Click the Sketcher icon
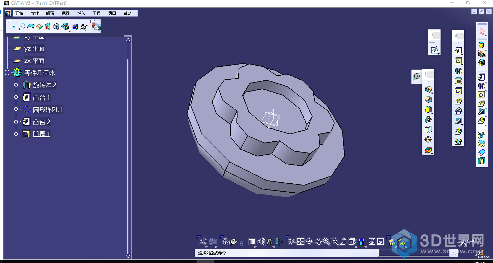The height and width of the screenshot is (263, 493). pyautogui.click(x=435, y=50)
